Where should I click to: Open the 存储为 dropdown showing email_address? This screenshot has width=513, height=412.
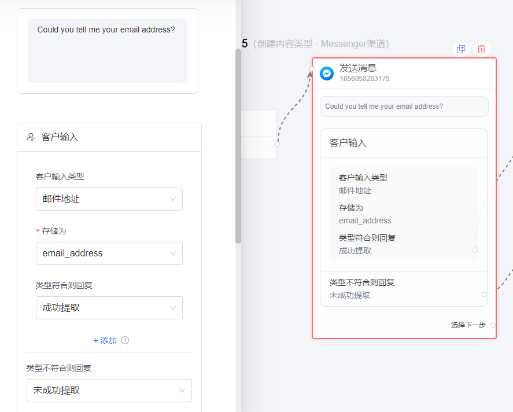pyautogui.click(x=109, y=253)
